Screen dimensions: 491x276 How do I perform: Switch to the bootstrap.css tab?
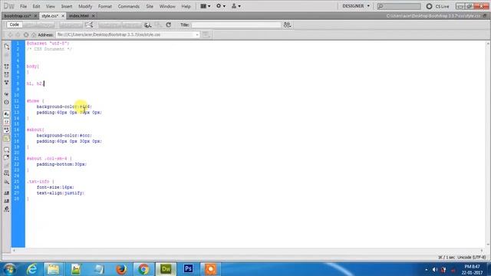click(17, 15)
